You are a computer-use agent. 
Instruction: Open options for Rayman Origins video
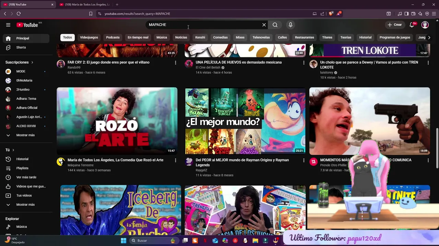pyautogui.click(x=304, y=160)
